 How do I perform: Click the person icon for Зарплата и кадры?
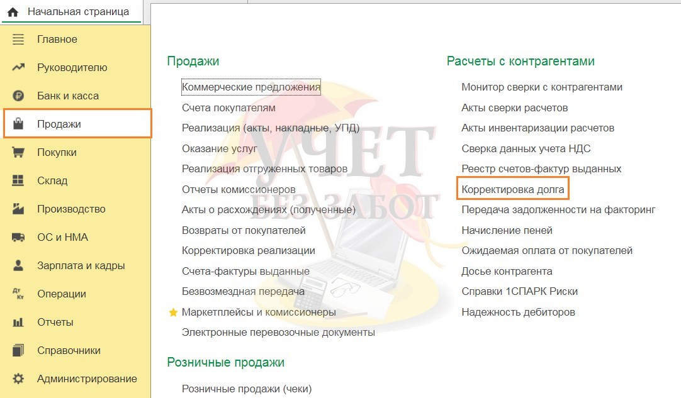[18, 266]
